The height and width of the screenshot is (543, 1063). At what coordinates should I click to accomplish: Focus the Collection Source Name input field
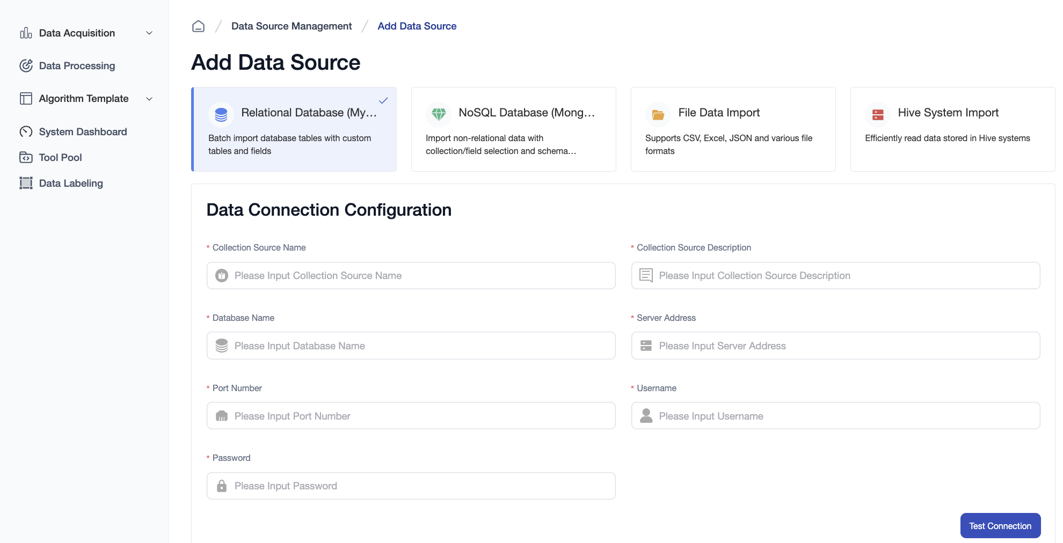pyautogui.click(x=419, y=276)
